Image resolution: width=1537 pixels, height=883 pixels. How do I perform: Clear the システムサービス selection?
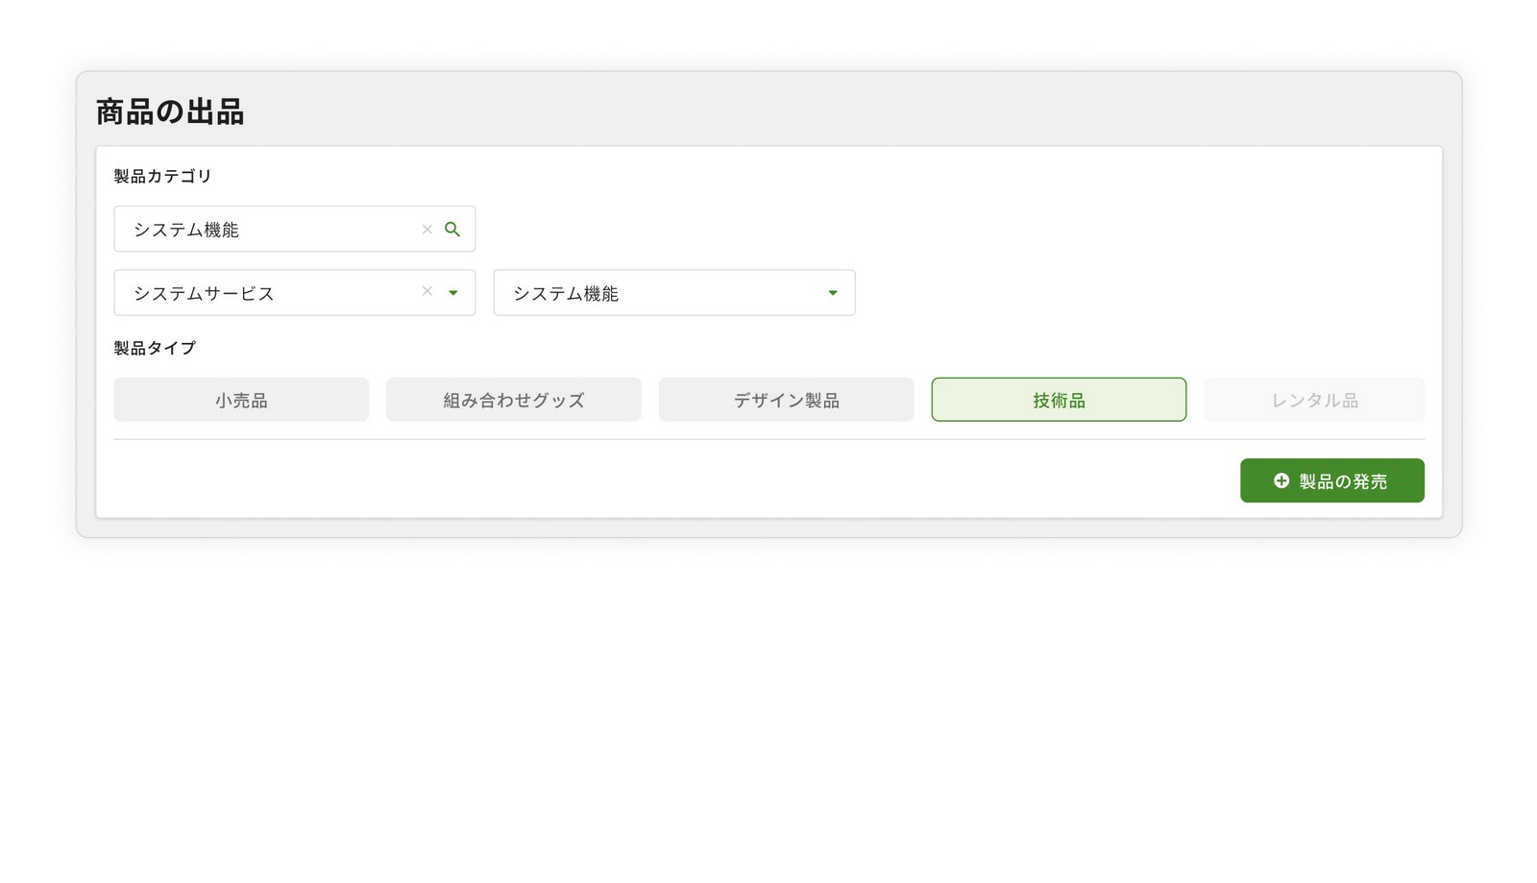(427, 291)
